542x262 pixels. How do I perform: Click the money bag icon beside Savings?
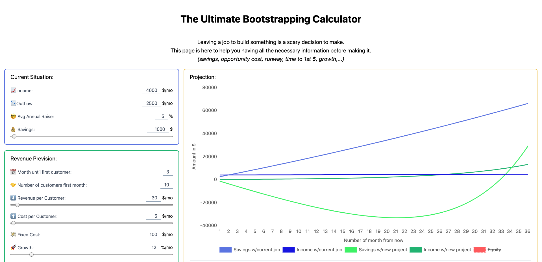[x=13, y=129]
